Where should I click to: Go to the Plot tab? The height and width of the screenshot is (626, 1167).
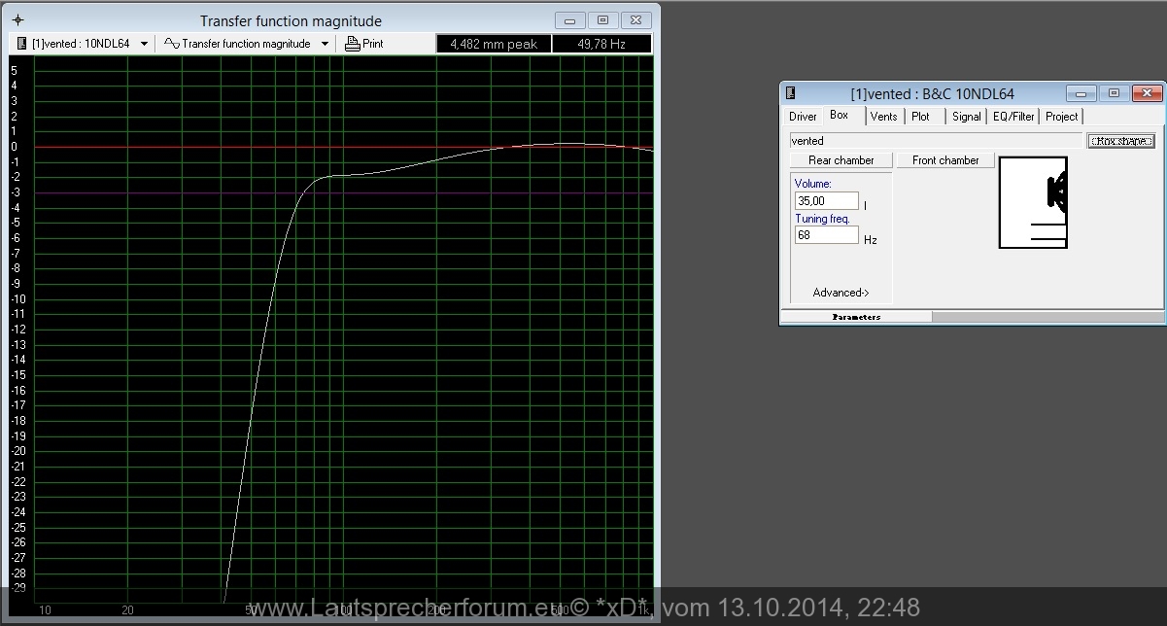[920, 117]
